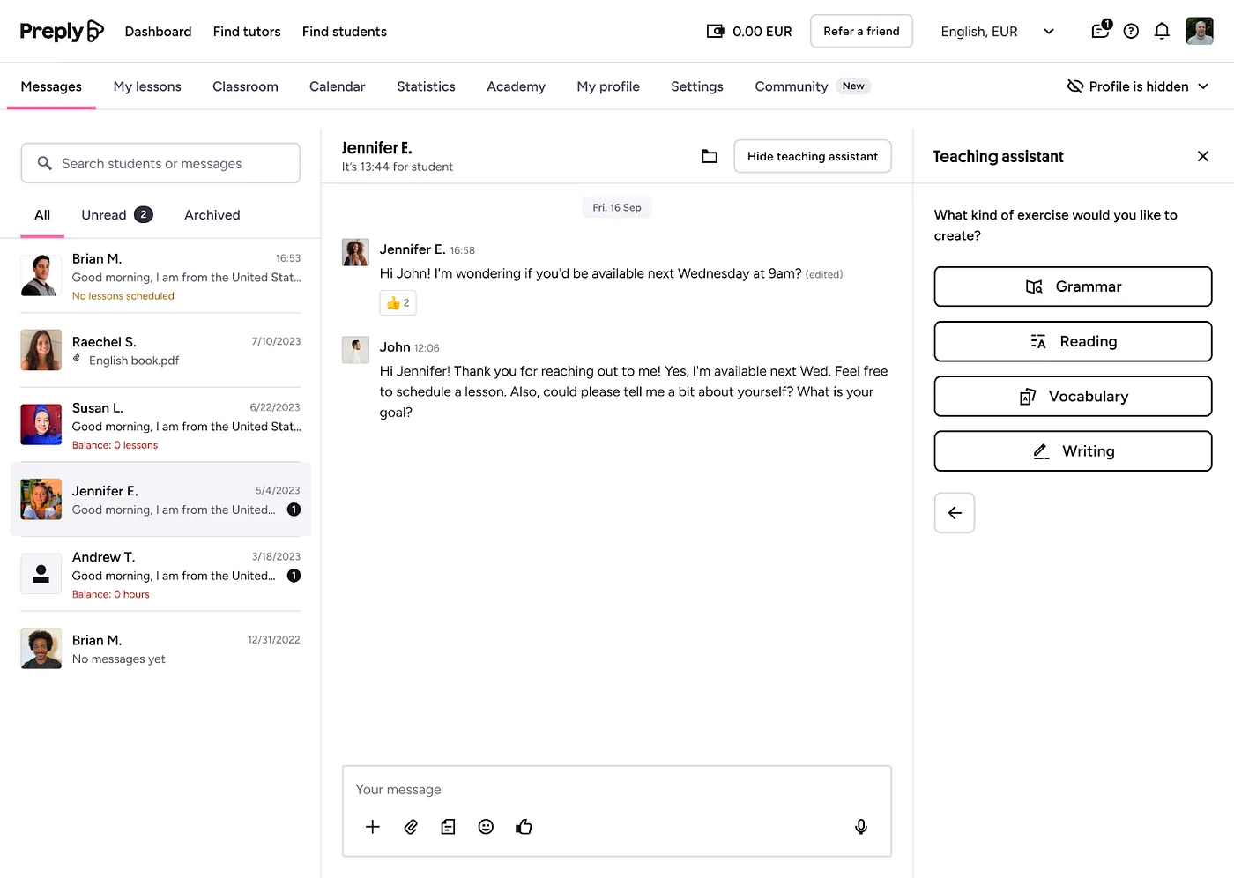Go to the Calendar tab
The height and width of the screenshot is (878, 1234).
[x=337, y=86]
